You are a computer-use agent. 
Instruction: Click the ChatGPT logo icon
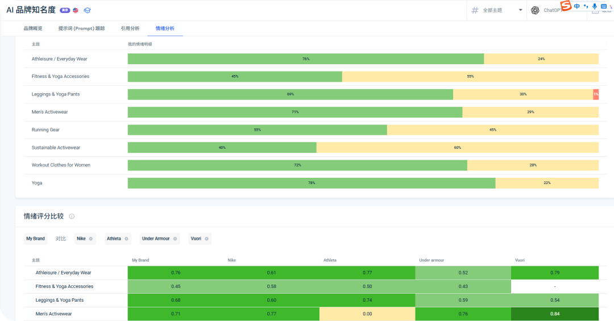point(535,11)
